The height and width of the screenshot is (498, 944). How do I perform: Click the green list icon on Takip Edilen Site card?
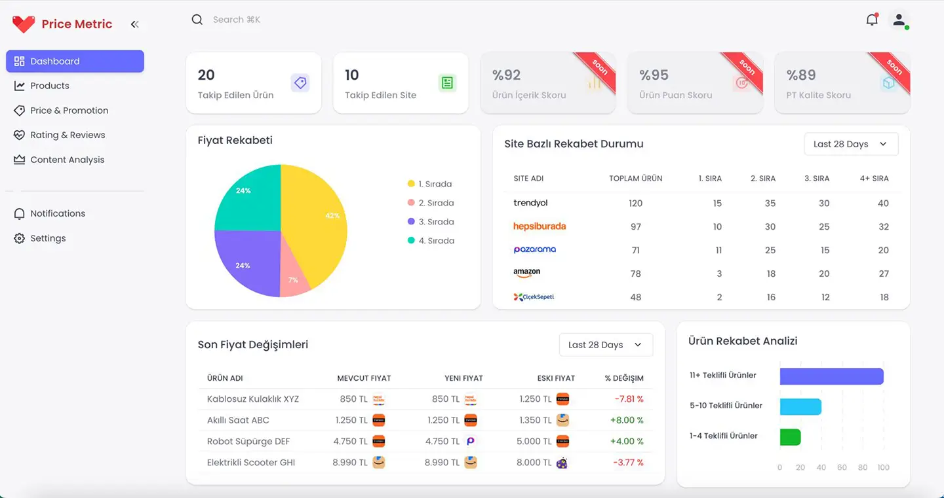447,82
